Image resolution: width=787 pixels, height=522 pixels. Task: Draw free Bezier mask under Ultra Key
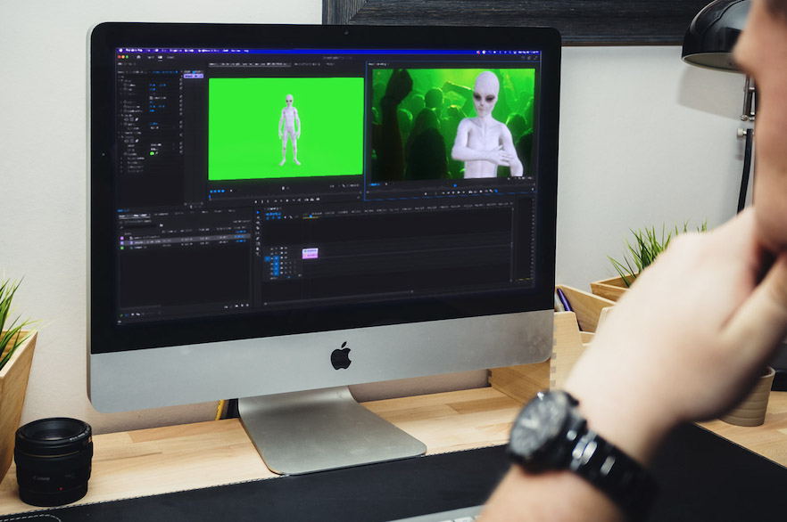(137, 141)
